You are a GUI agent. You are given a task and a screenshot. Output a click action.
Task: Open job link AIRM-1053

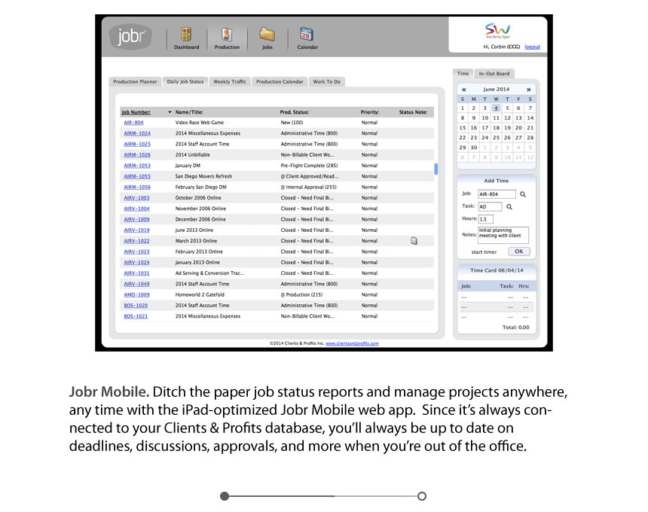pyautogui.click(x=137, y=166)
